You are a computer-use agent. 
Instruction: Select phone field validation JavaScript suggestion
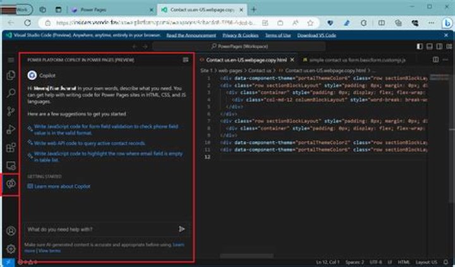coord(106,130)
